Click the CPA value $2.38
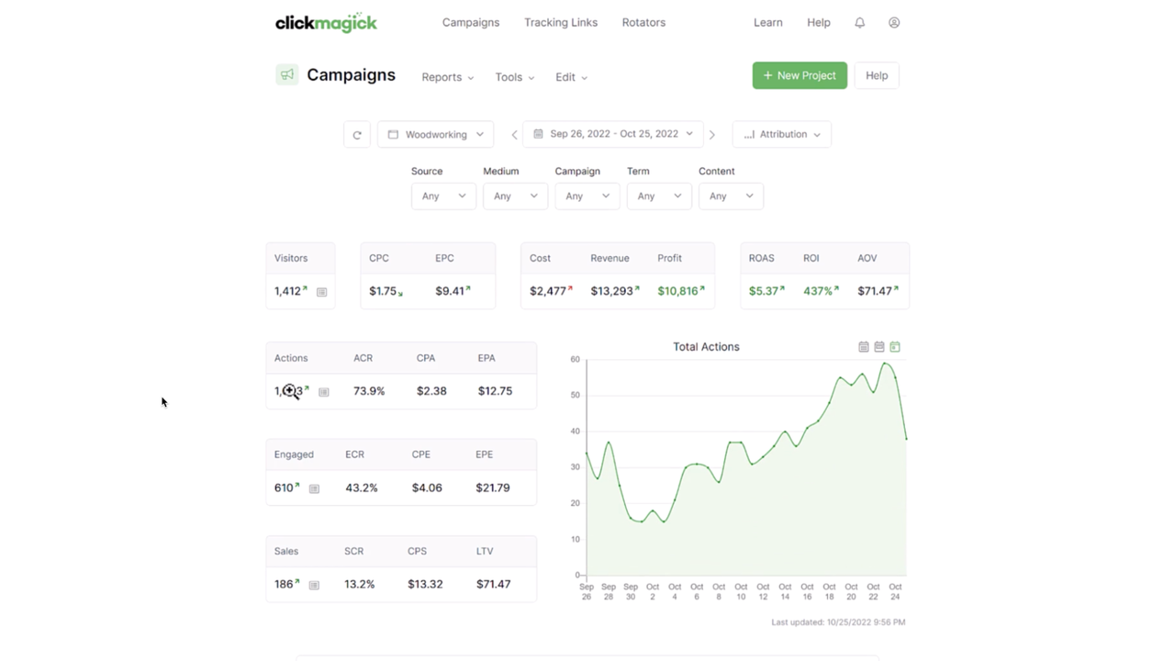Viewport: 1174px width, 661px height. [x=431, y=391]
